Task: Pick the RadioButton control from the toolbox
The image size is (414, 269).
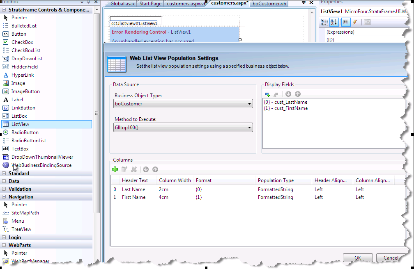Action: click(25, 132)
